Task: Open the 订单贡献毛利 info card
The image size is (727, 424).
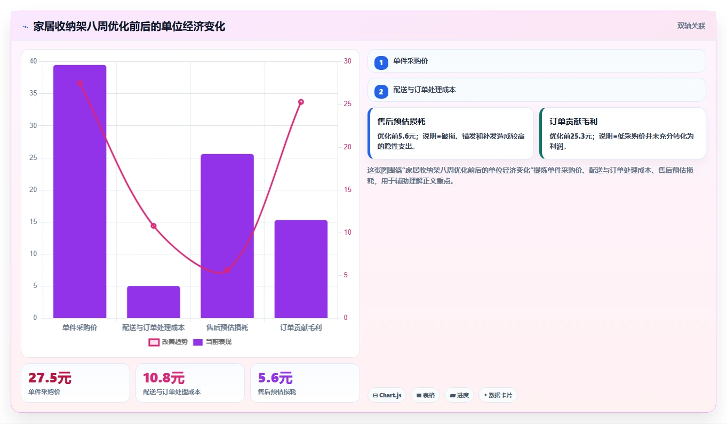Action: tap(622, 133)
